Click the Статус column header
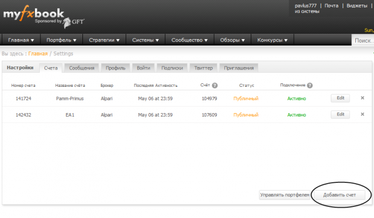This screenshot has width=374, height=218. click(247, 86)
